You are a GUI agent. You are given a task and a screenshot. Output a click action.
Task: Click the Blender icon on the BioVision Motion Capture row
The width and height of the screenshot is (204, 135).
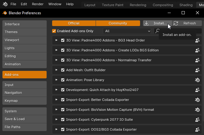197,110
